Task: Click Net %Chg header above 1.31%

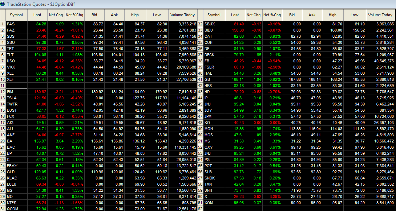Action: [x=74, y=15]
